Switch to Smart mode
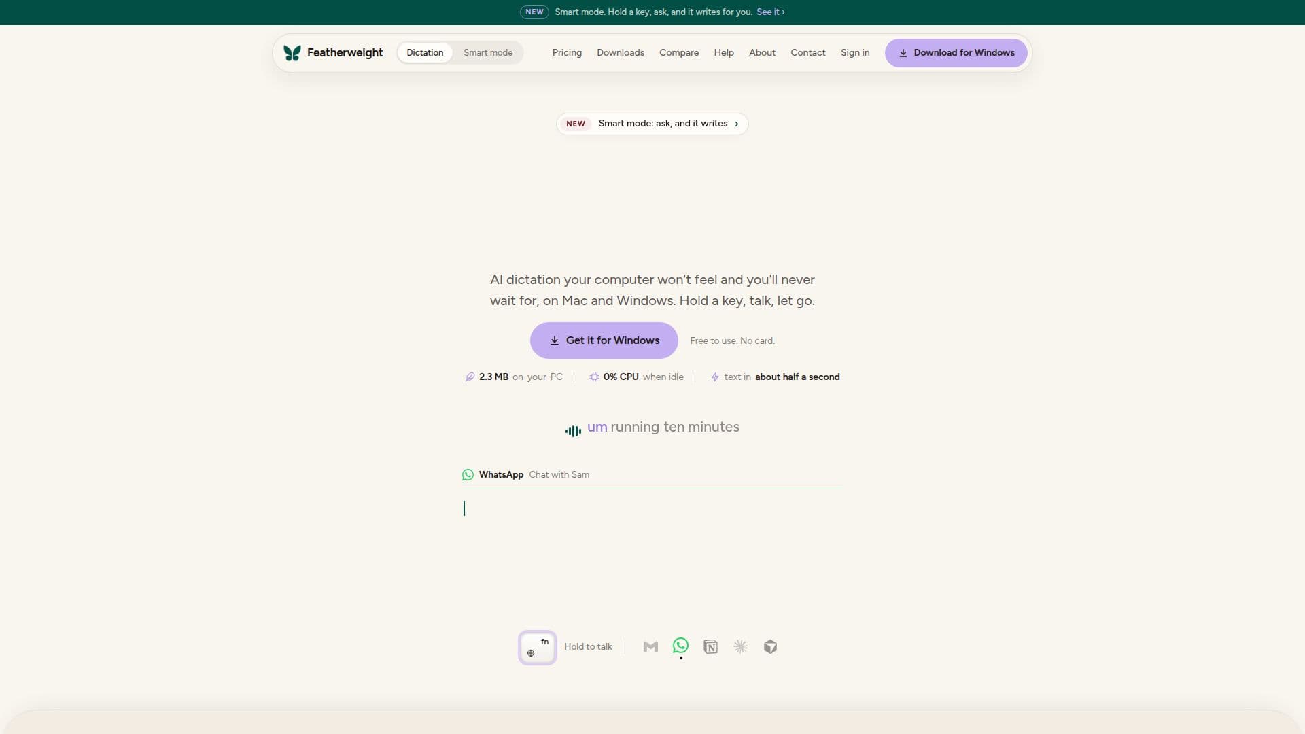Image resolution: width=1305 pixels, height=734 pixels. 488,53
